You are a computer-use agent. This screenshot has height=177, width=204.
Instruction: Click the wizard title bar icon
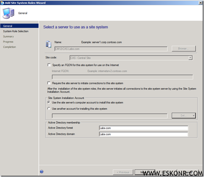[x=3, y=3]
